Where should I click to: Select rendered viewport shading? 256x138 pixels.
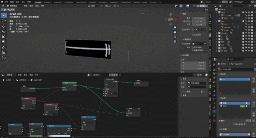pyautogui.click(x=206, y=6)
